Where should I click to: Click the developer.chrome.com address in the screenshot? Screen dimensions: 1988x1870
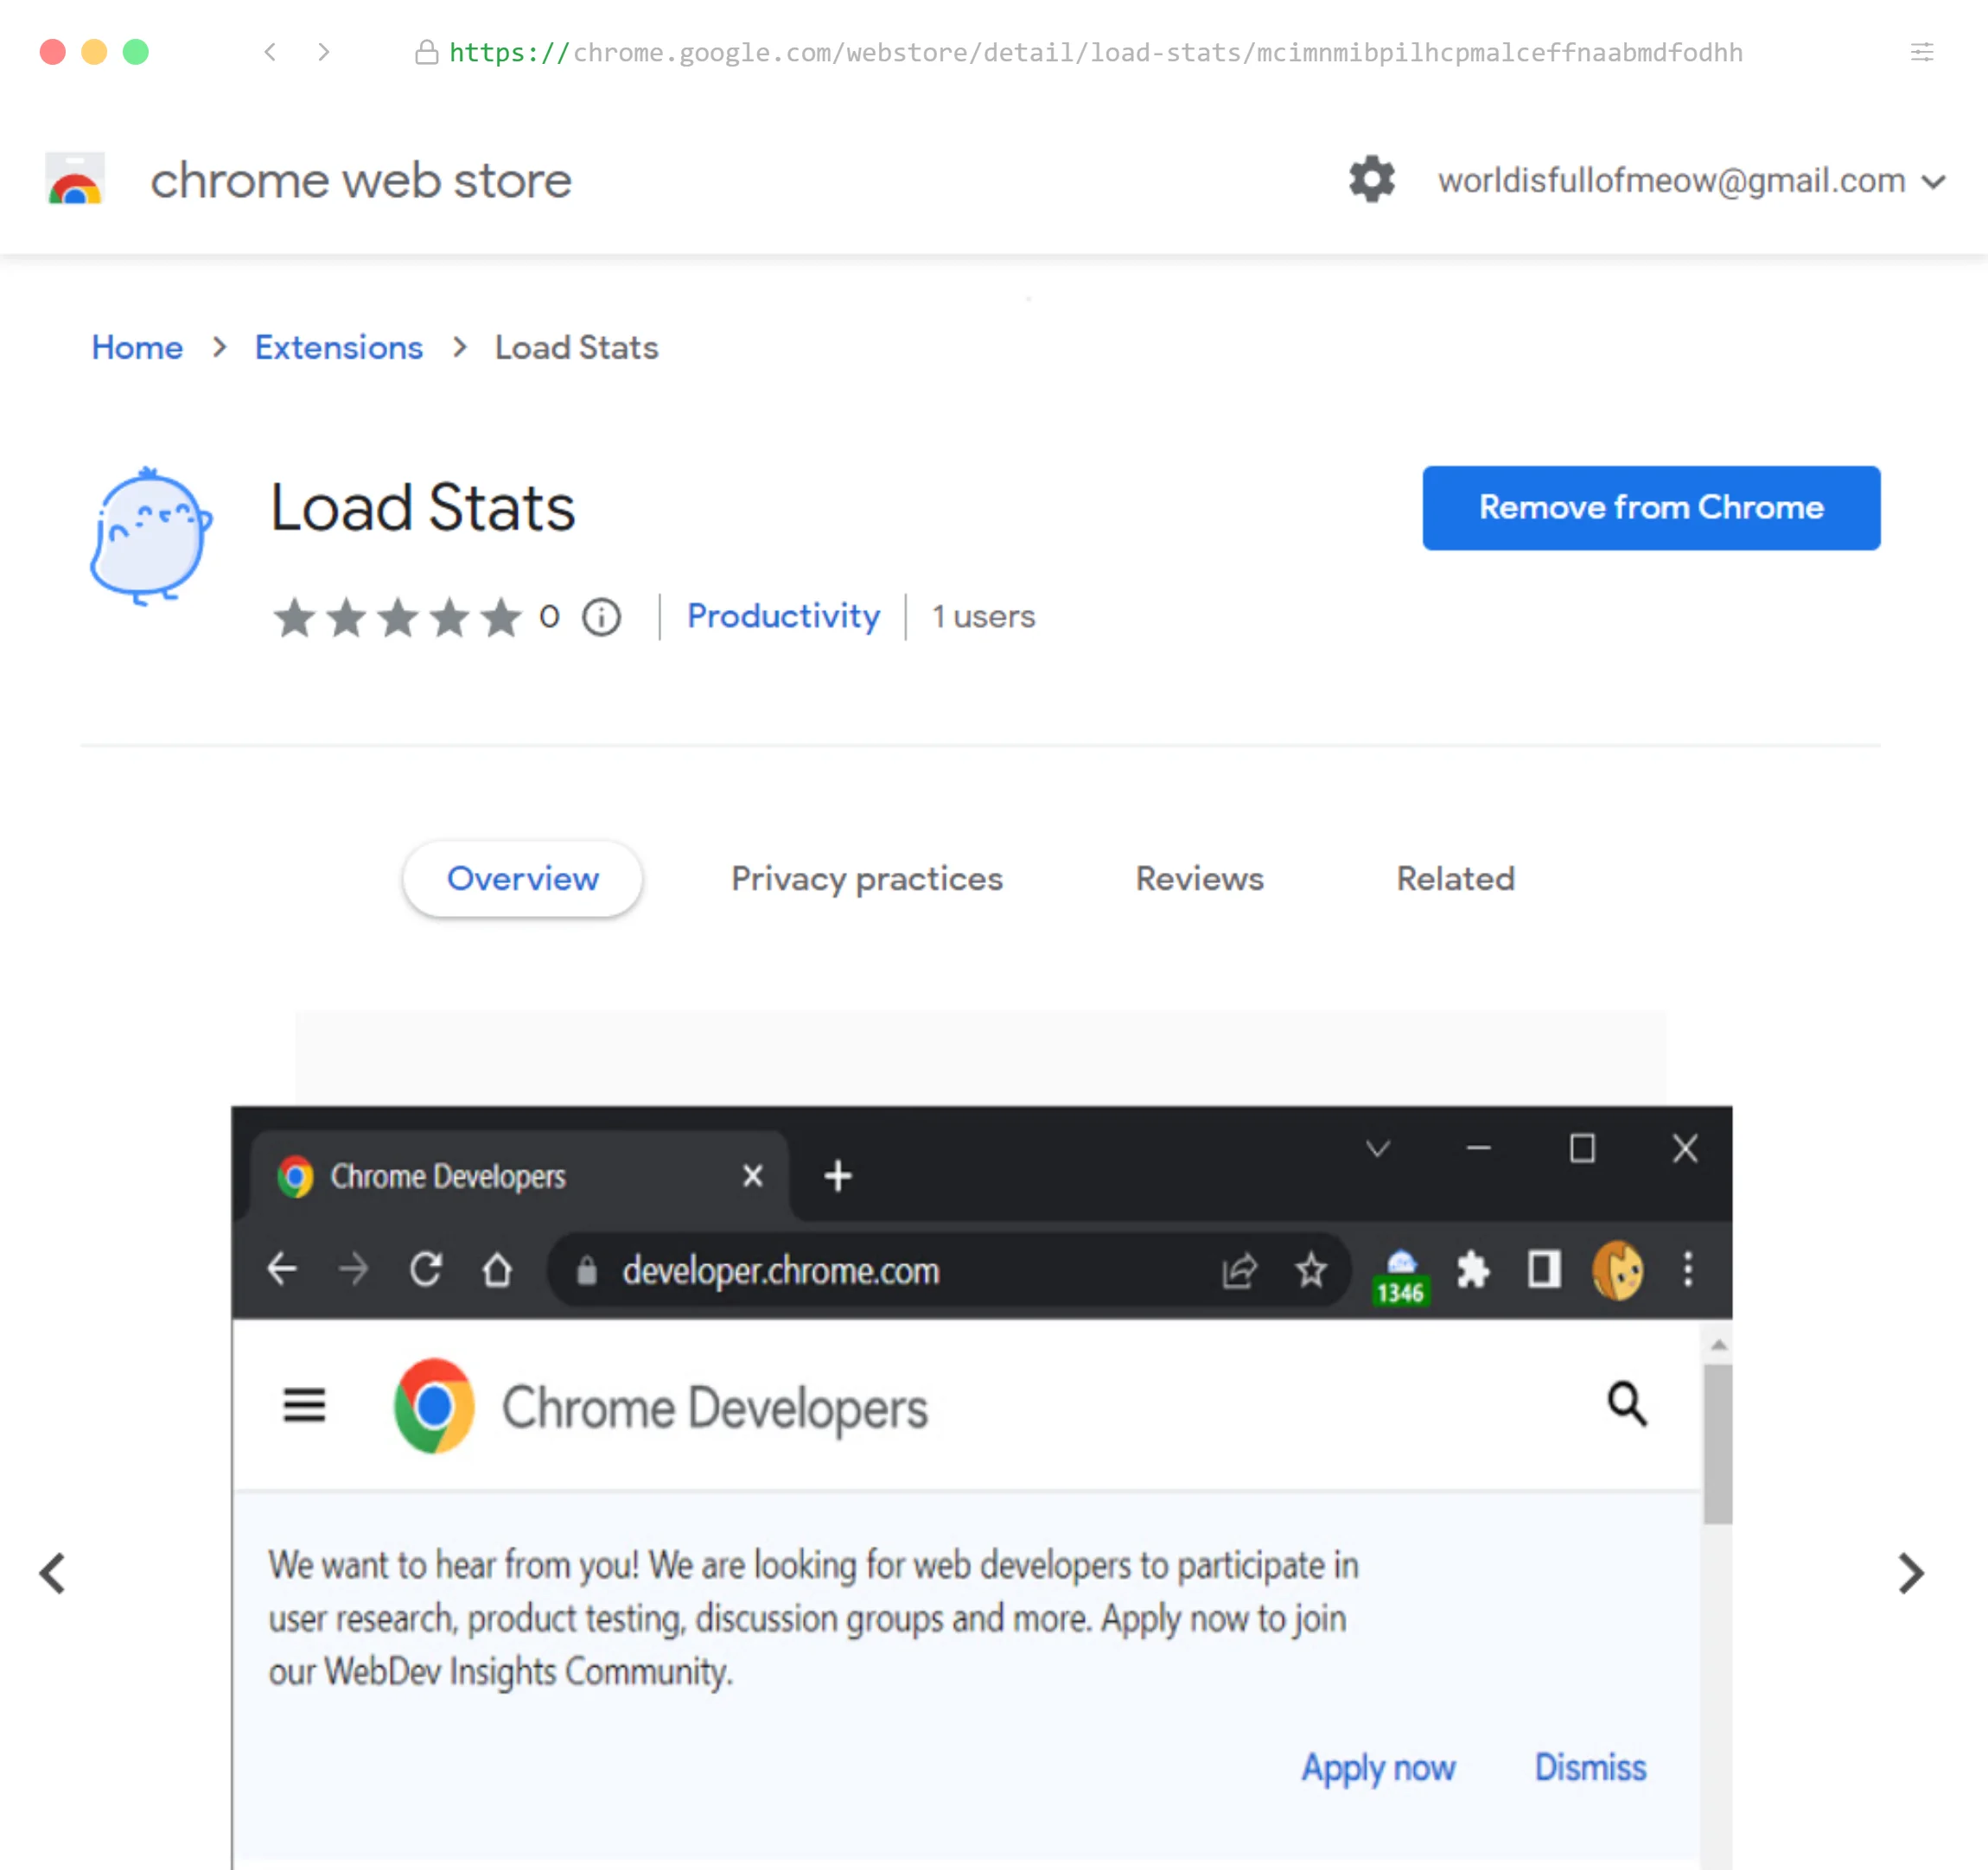coord(781,1271)
